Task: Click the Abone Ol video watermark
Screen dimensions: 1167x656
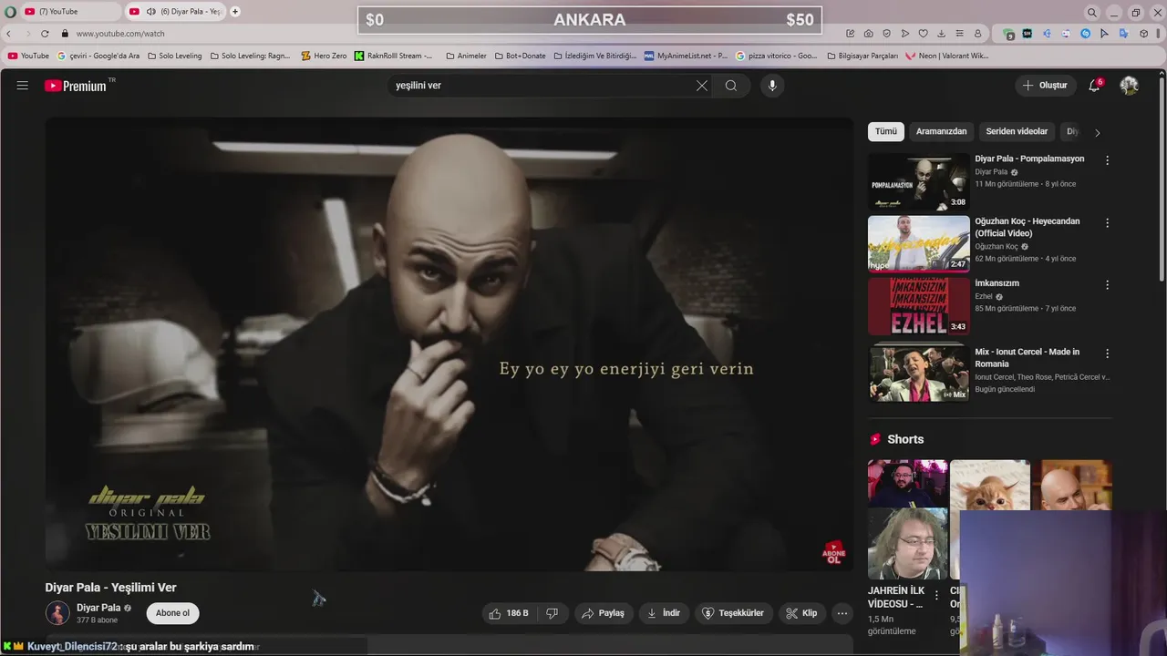Action: 833,552
